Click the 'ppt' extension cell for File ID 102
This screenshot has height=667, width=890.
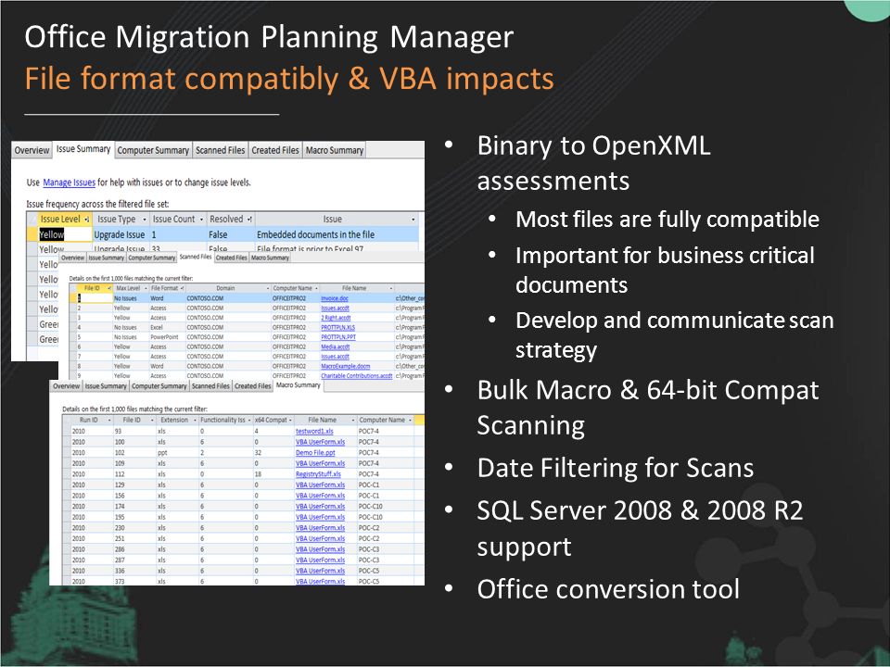[x=176, y=453]
